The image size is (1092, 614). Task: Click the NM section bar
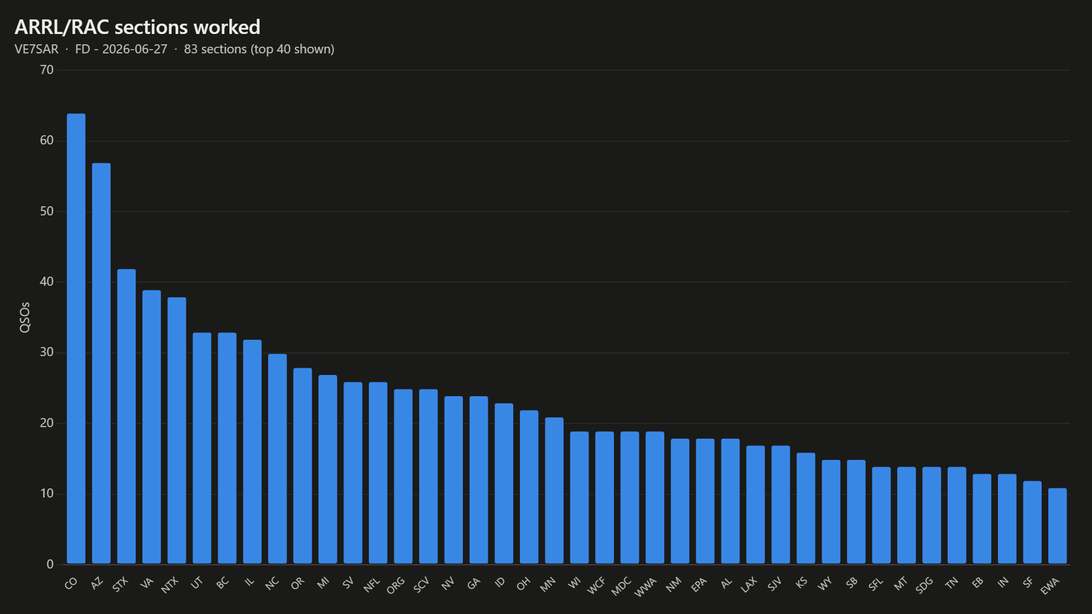pos(680,501)
